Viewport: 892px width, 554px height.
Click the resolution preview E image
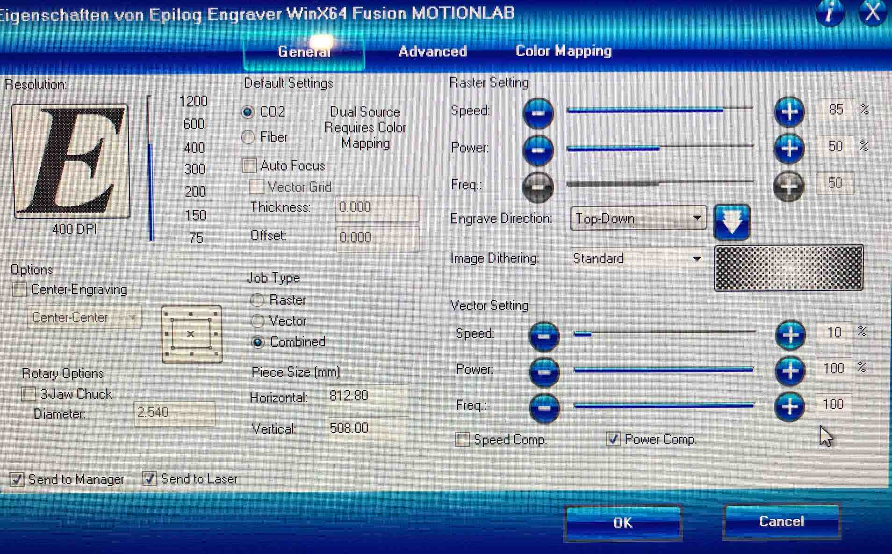(x=71, y=161)
